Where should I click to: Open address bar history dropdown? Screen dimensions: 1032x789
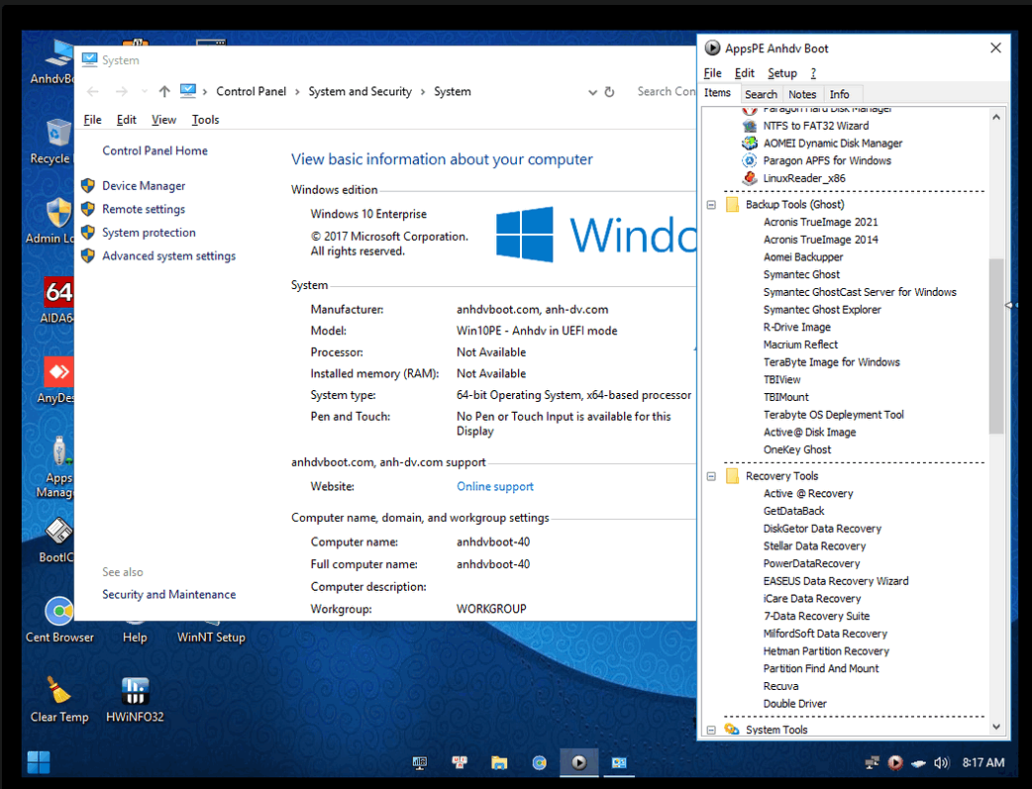coord(592,92)
